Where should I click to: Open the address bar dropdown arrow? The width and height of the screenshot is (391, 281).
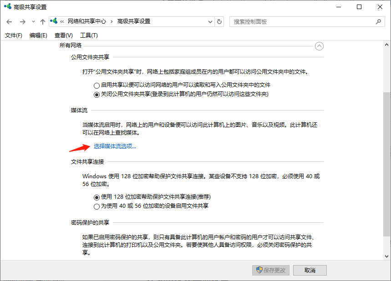[x=210, y=21]
